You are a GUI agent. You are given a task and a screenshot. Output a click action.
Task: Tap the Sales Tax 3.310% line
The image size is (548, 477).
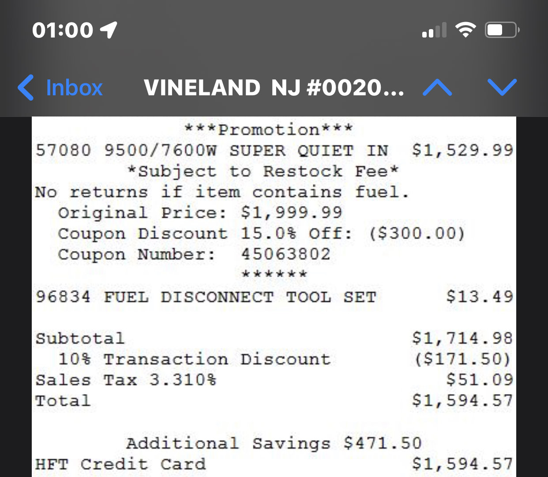tap(274, 380)
